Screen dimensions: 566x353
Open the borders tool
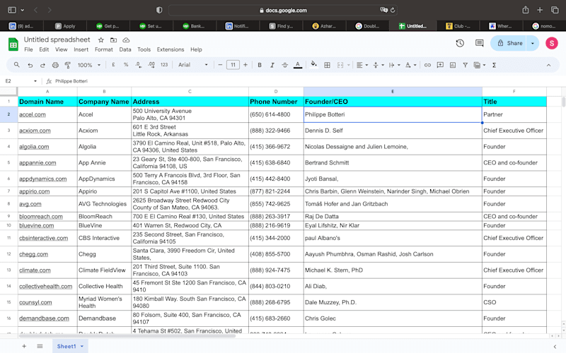point(327,65)
